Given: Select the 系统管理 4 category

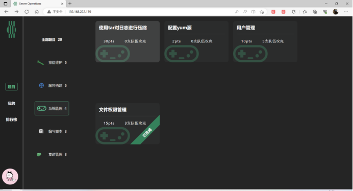Looking at the screenshot, I should (52, 108).
